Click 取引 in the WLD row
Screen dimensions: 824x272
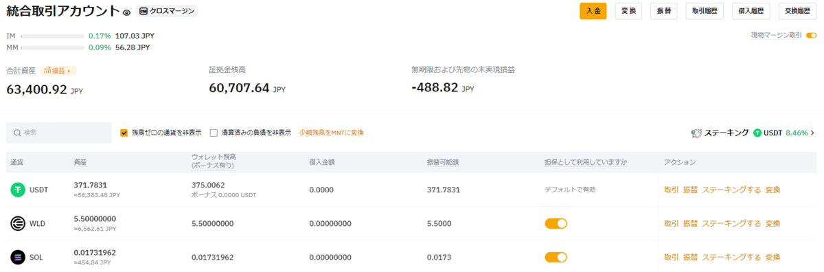click(x=672, y=223)
